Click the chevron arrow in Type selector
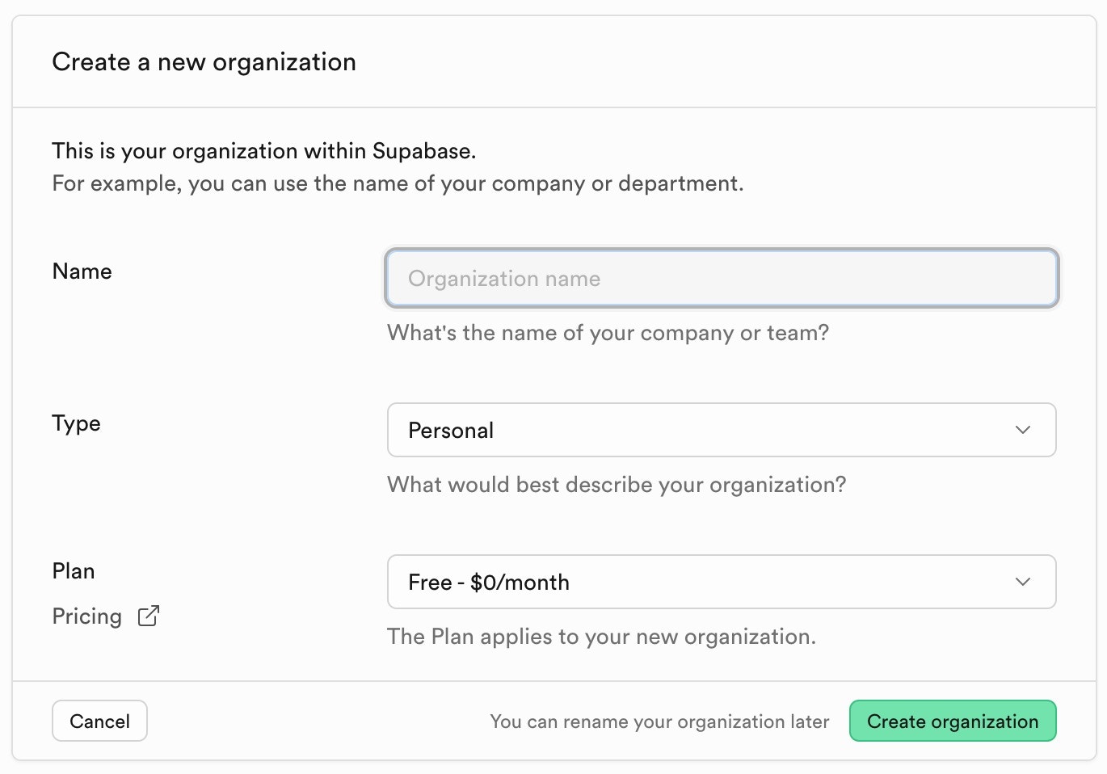Screen dimensions: 1107x774 point(1022,430)
